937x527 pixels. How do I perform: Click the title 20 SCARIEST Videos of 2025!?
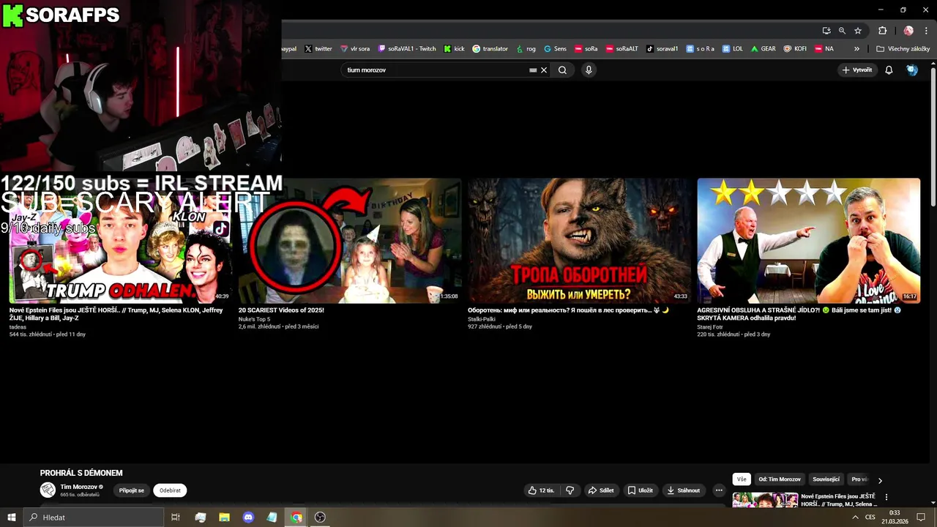[281, 310]
